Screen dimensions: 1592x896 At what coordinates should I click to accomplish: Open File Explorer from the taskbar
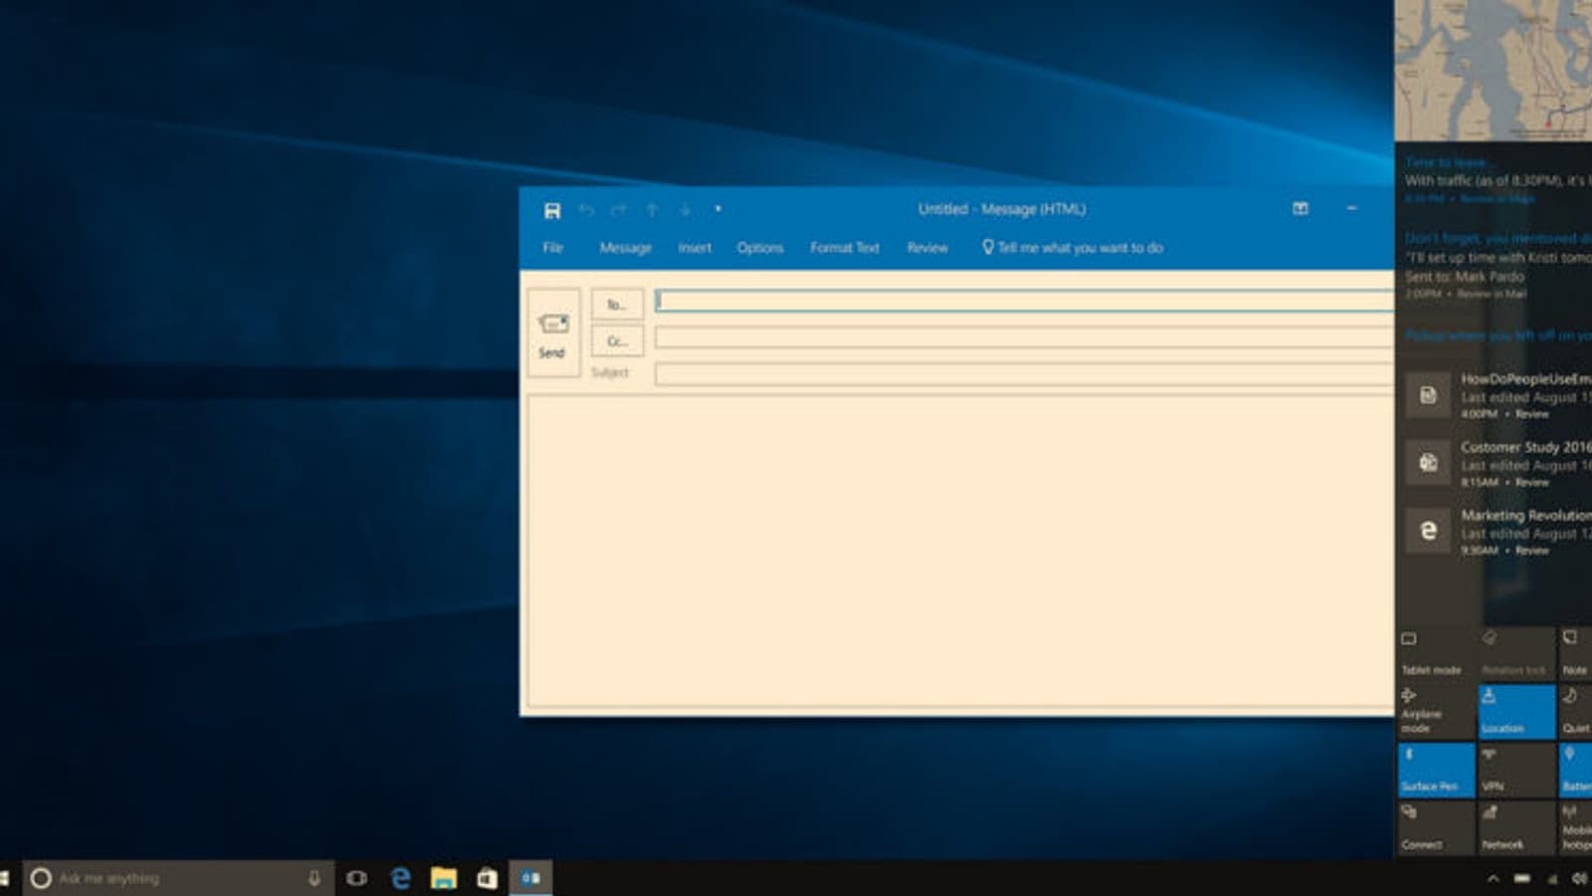click(444, 878)
